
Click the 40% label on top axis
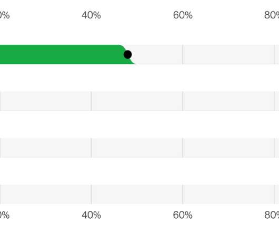tap(91, 15)
